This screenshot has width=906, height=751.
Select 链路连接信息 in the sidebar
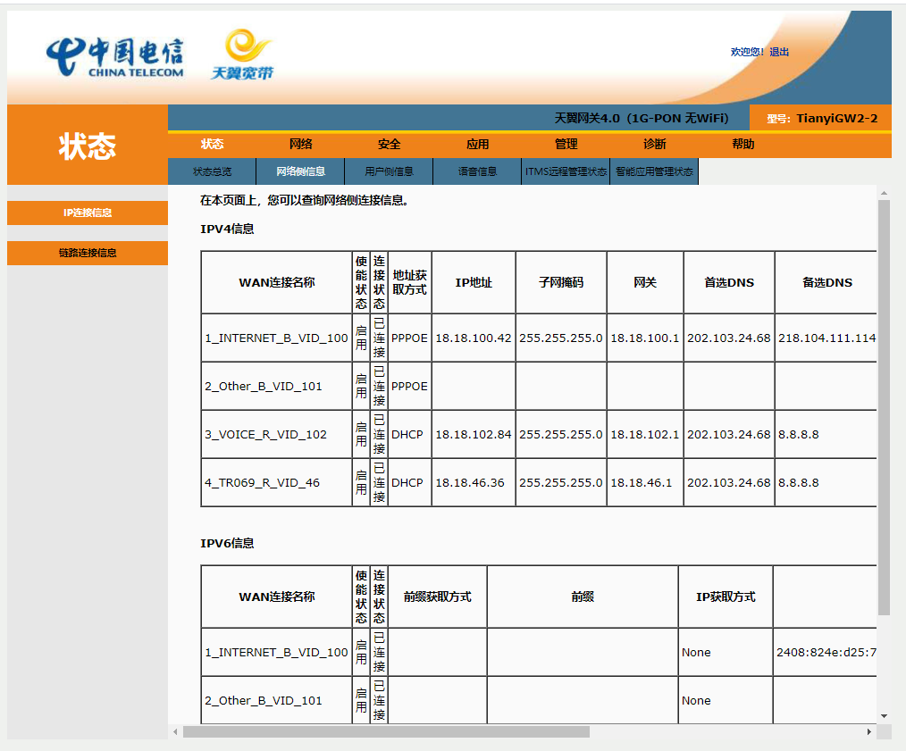(88, 253)
